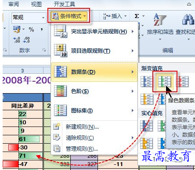Apply percent style button
The width and height of the screenshot is (195, 170).
pyautogui.click(x=31, y=29)
